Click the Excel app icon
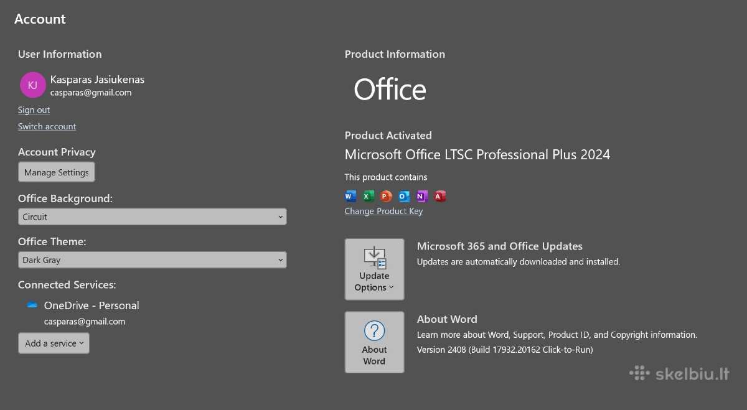This screenshot has width=747, height=410. 369,197
